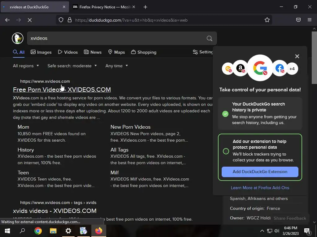
Task: Click the Amazon tracker icon in popup
Action: click(x=240, y=68)
